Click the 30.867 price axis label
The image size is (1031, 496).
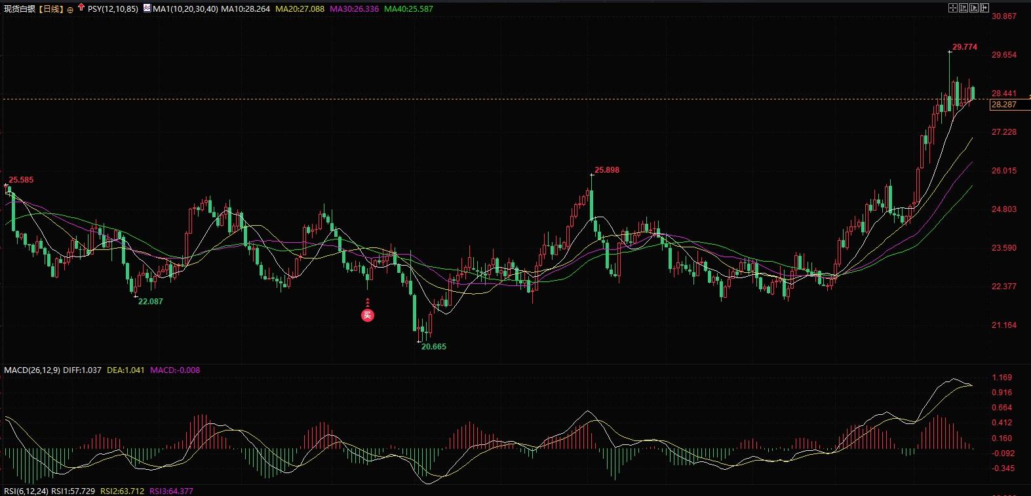[1004, 16]
